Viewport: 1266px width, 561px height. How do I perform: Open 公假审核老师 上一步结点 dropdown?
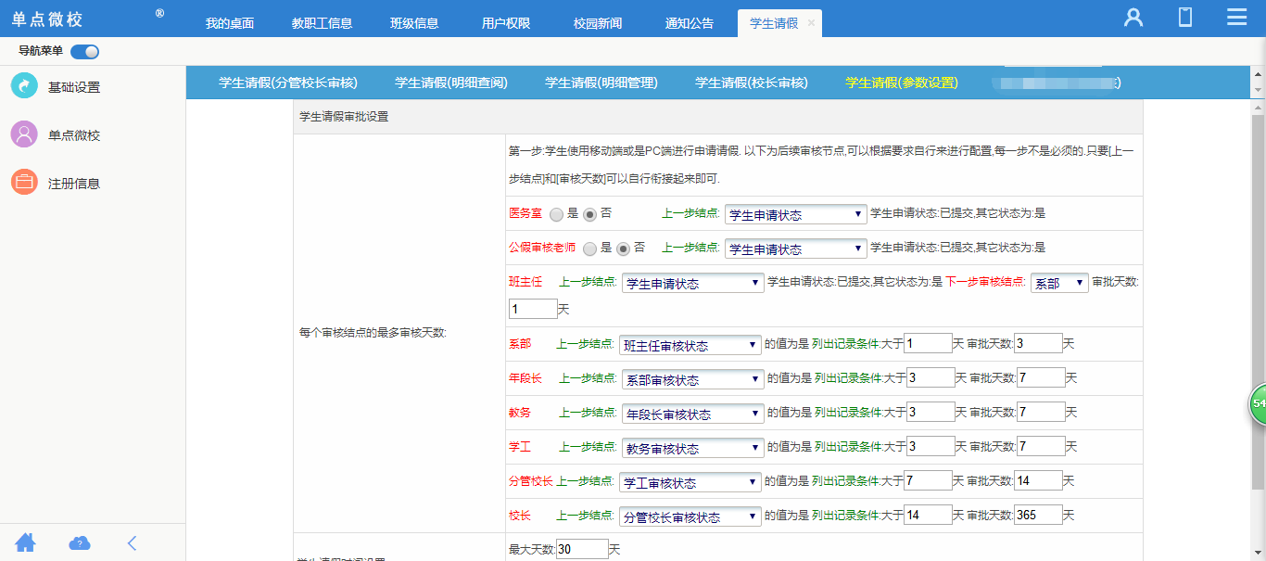(796, 249)
